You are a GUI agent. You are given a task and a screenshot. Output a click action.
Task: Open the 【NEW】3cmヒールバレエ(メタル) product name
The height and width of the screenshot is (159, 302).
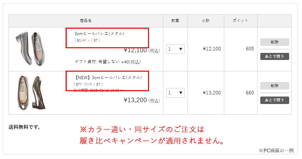[108, 77]
